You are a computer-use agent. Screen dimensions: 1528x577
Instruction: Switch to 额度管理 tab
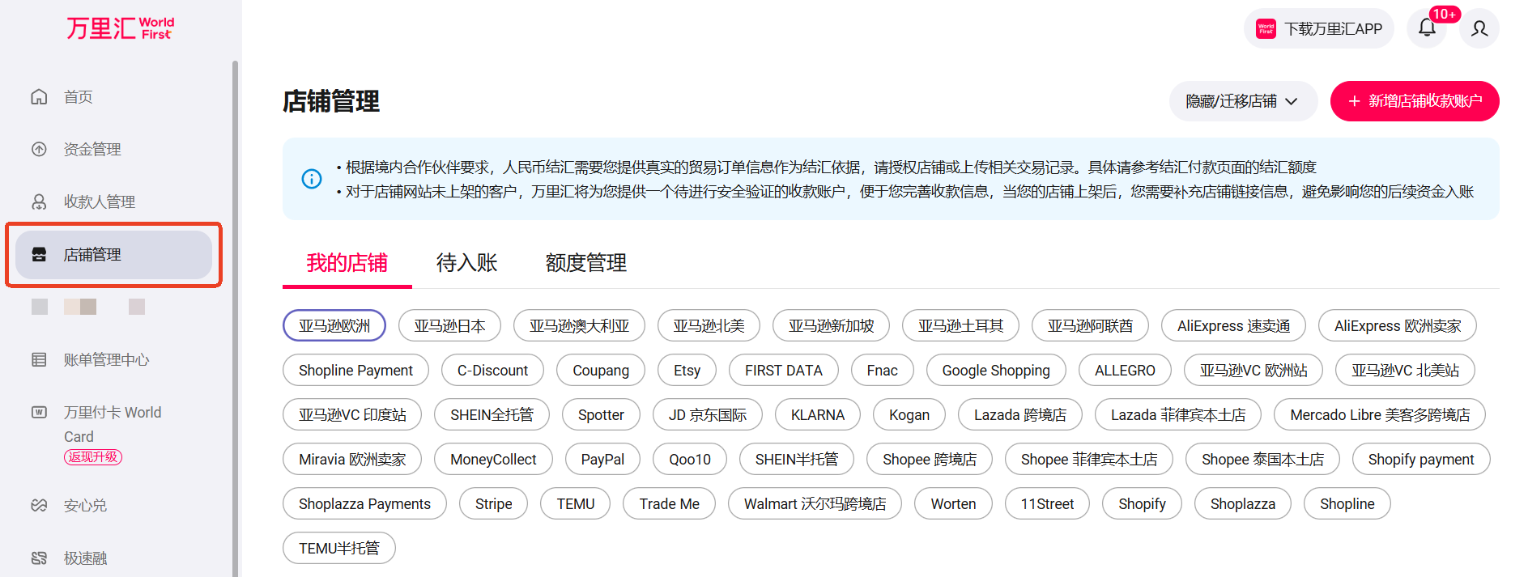pos(585,263)
